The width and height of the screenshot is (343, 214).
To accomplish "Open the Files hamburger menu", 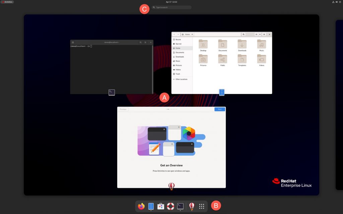I will 264,34.
